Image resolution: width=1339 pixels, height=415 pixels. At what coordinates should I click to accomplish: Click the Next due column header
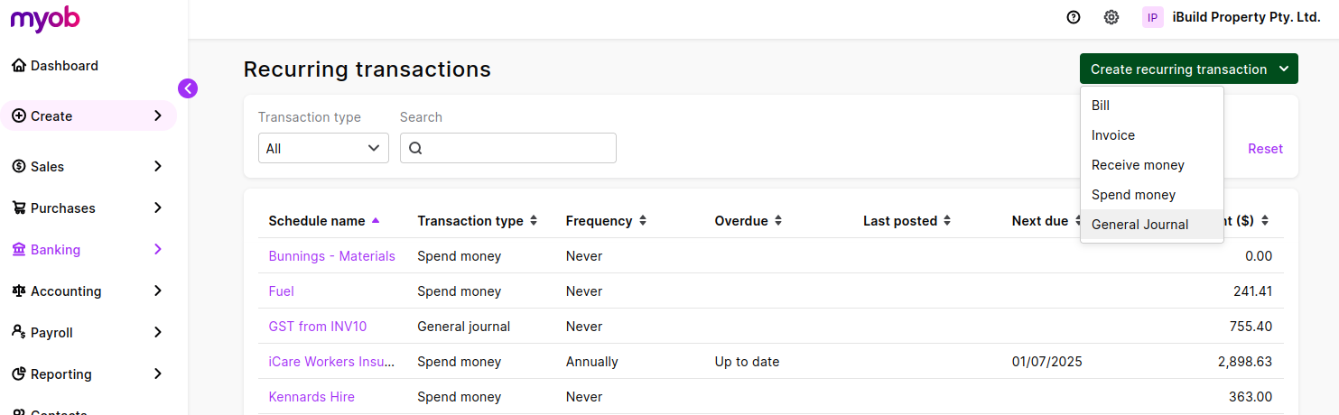click(1040, 221)
